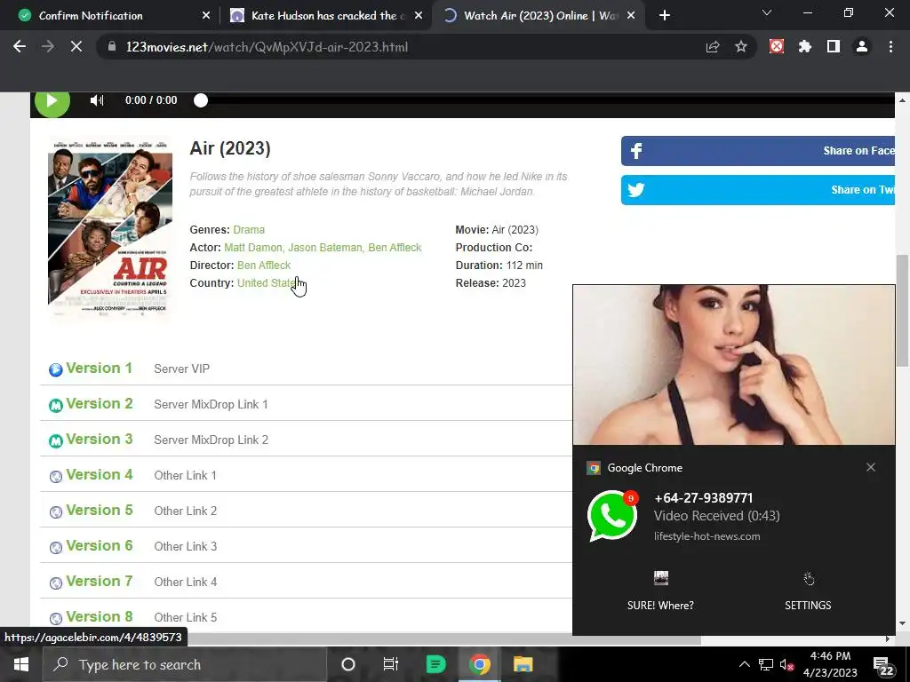Click the notification image of woman

734,365
